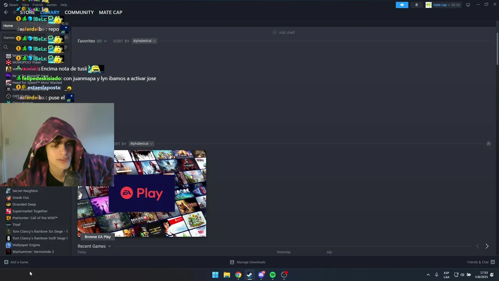The image size is (499, 281).
Task: Click the Add a Game label
Action: (x=19, y=262)
